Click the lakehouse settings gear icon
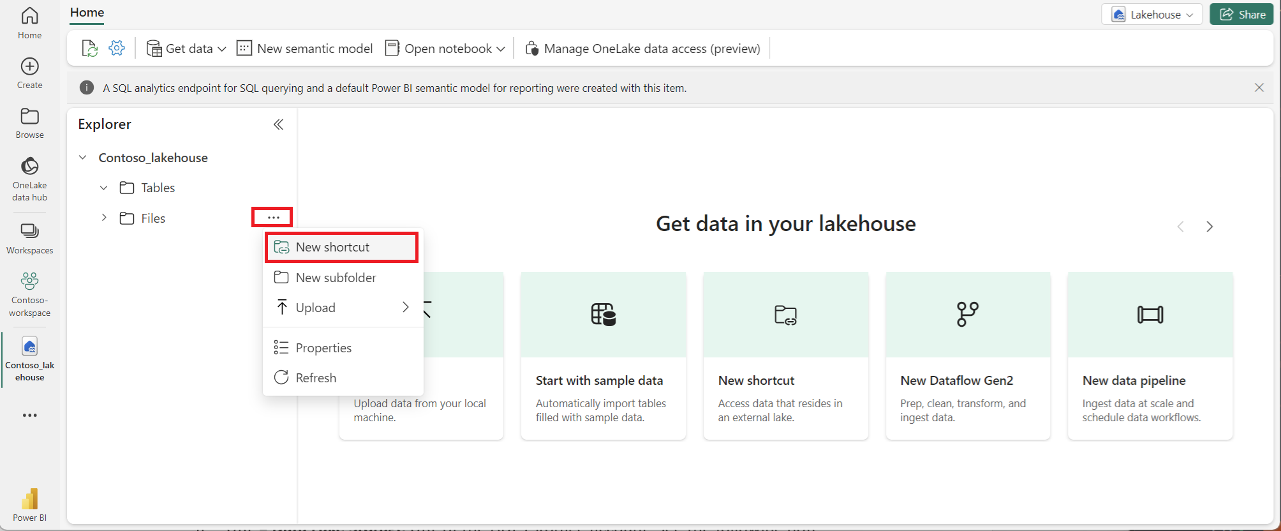The height and width of the screenshot is (531, 1281). (x=117, y=48)
